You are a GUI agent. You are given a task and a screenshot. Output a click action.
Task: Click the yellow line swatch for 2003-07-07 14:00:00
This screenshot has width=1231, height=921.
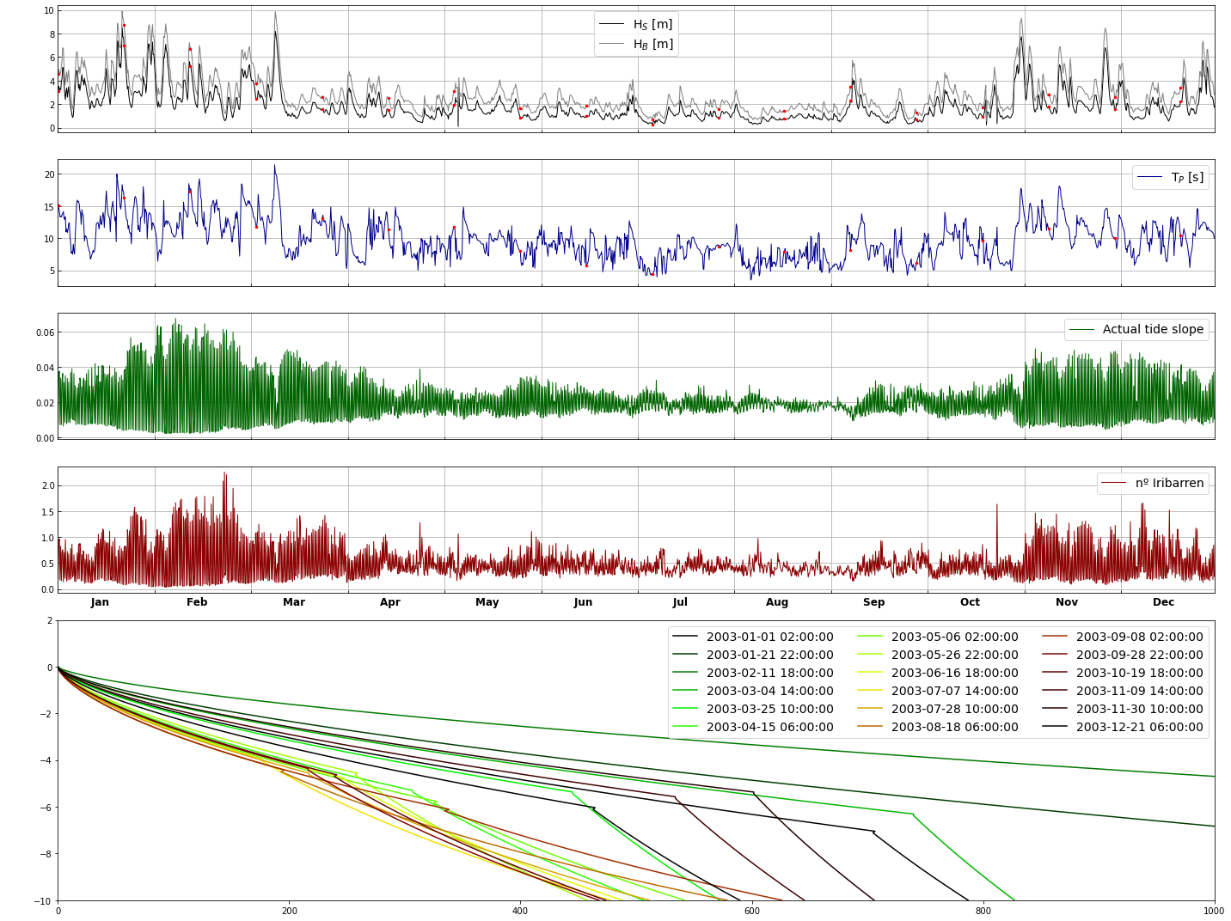870,692
